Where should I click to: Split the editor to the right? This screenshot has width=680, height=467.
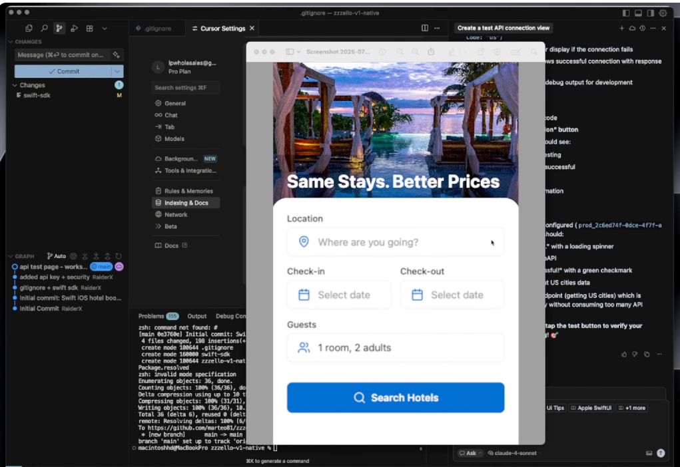424,28
